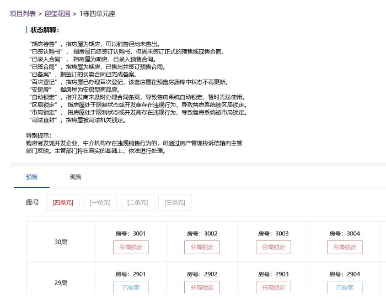This screenshot has width=386, height=299.
Task: Select the [一单元] unit button
Action: [100, 203]
